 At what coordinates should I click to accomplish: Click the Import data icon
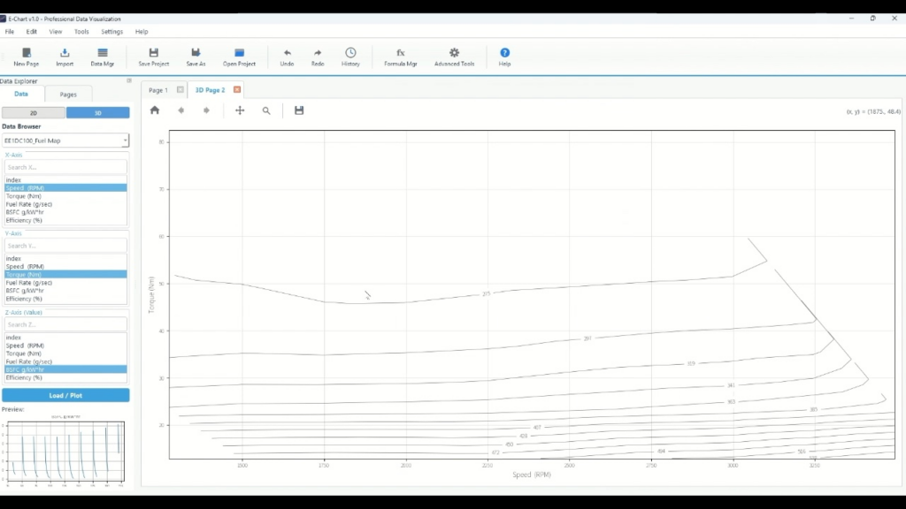[x=65, y=57]
